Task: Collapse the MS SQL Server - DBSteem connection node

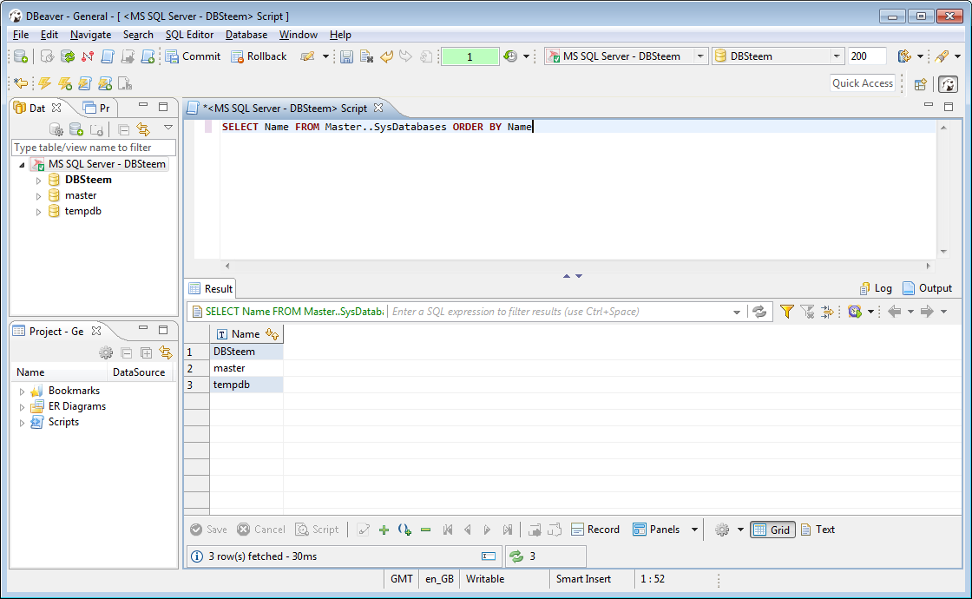Action: click(23, 165)
